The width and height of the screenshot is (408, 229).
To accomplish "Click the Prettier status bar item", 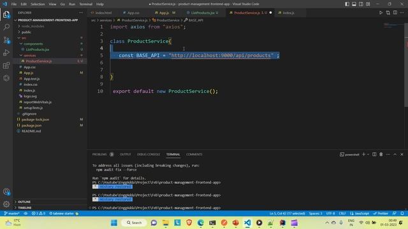I will point(381,214).
